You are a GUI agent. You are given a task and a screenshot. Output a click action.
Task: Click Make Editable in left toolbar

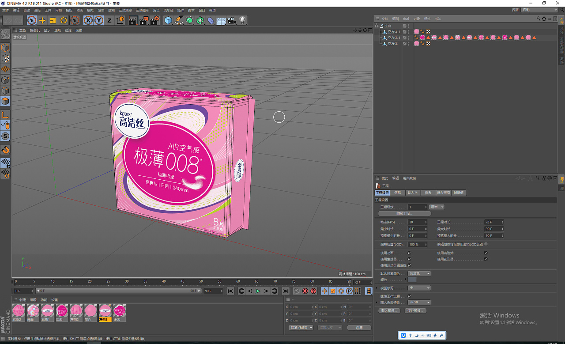[5, 34]
